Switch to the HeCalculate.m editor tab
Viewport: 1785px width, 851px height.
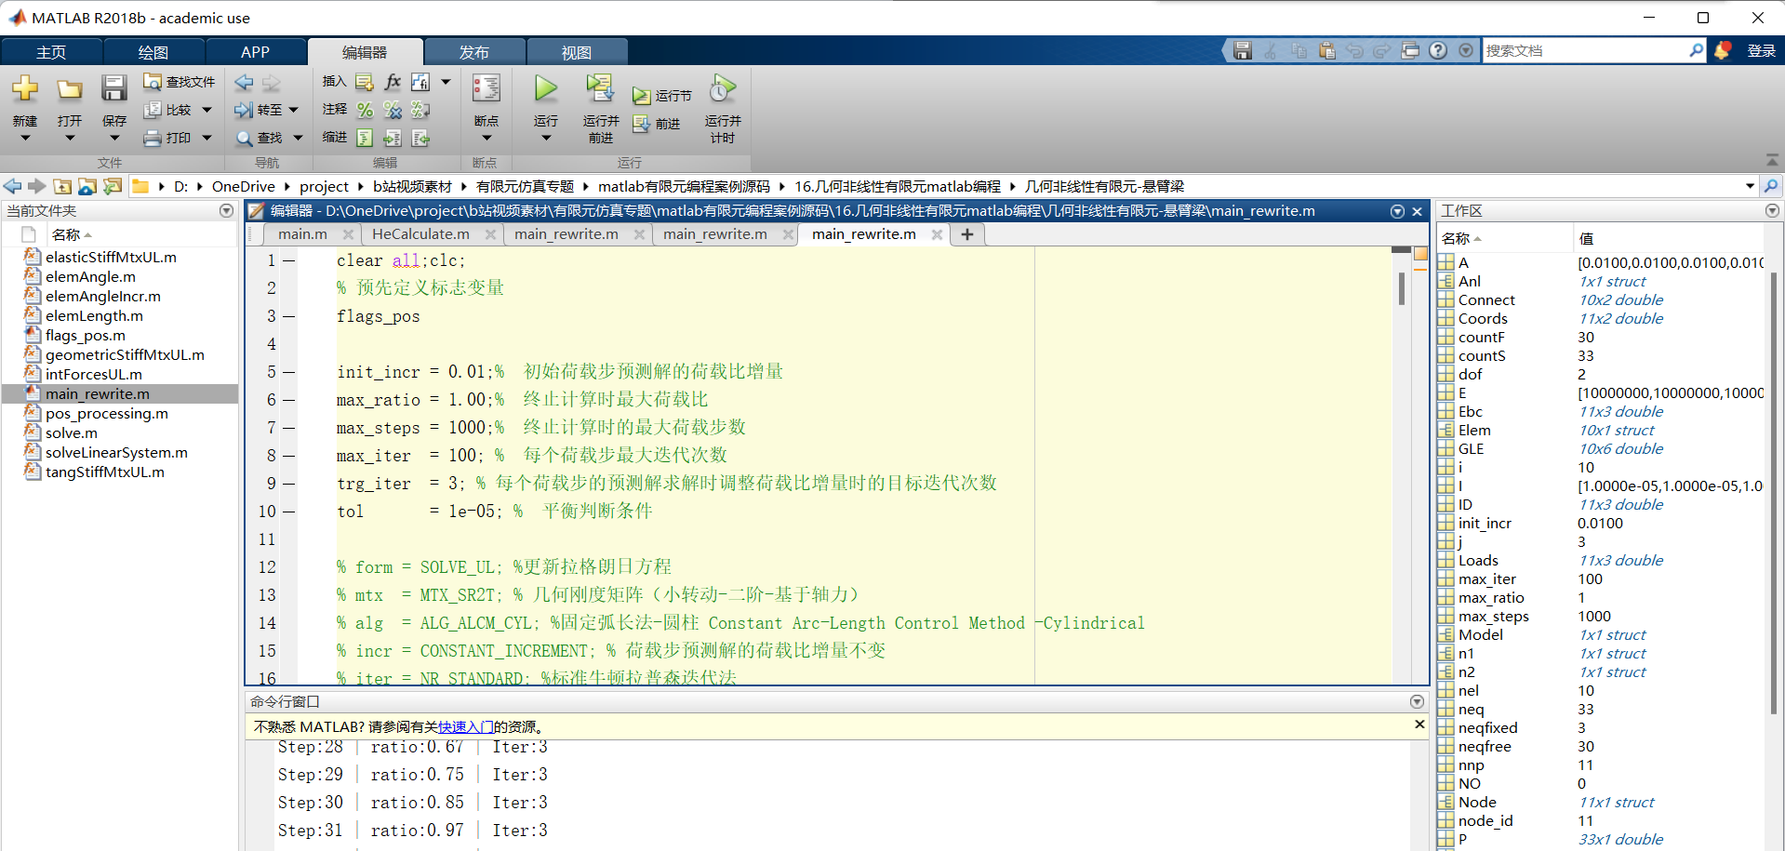pos(420,234)
